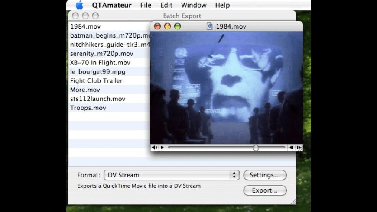Mute the 1984.mov movie volume
Image resolution: width=377 pixels, height=212 pixels.
pos(154,148)
